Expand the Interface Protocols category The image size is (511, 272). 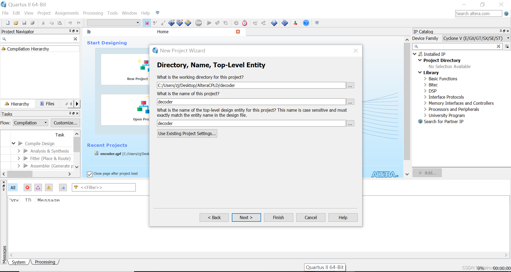click(x=425, y=97)
